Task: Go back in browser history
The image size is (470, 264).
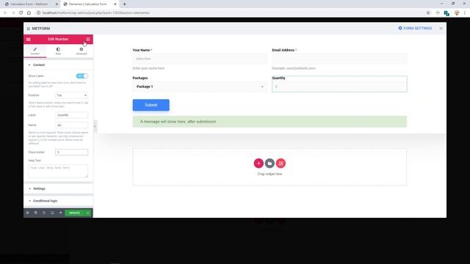Action: [x=5, y=13]
